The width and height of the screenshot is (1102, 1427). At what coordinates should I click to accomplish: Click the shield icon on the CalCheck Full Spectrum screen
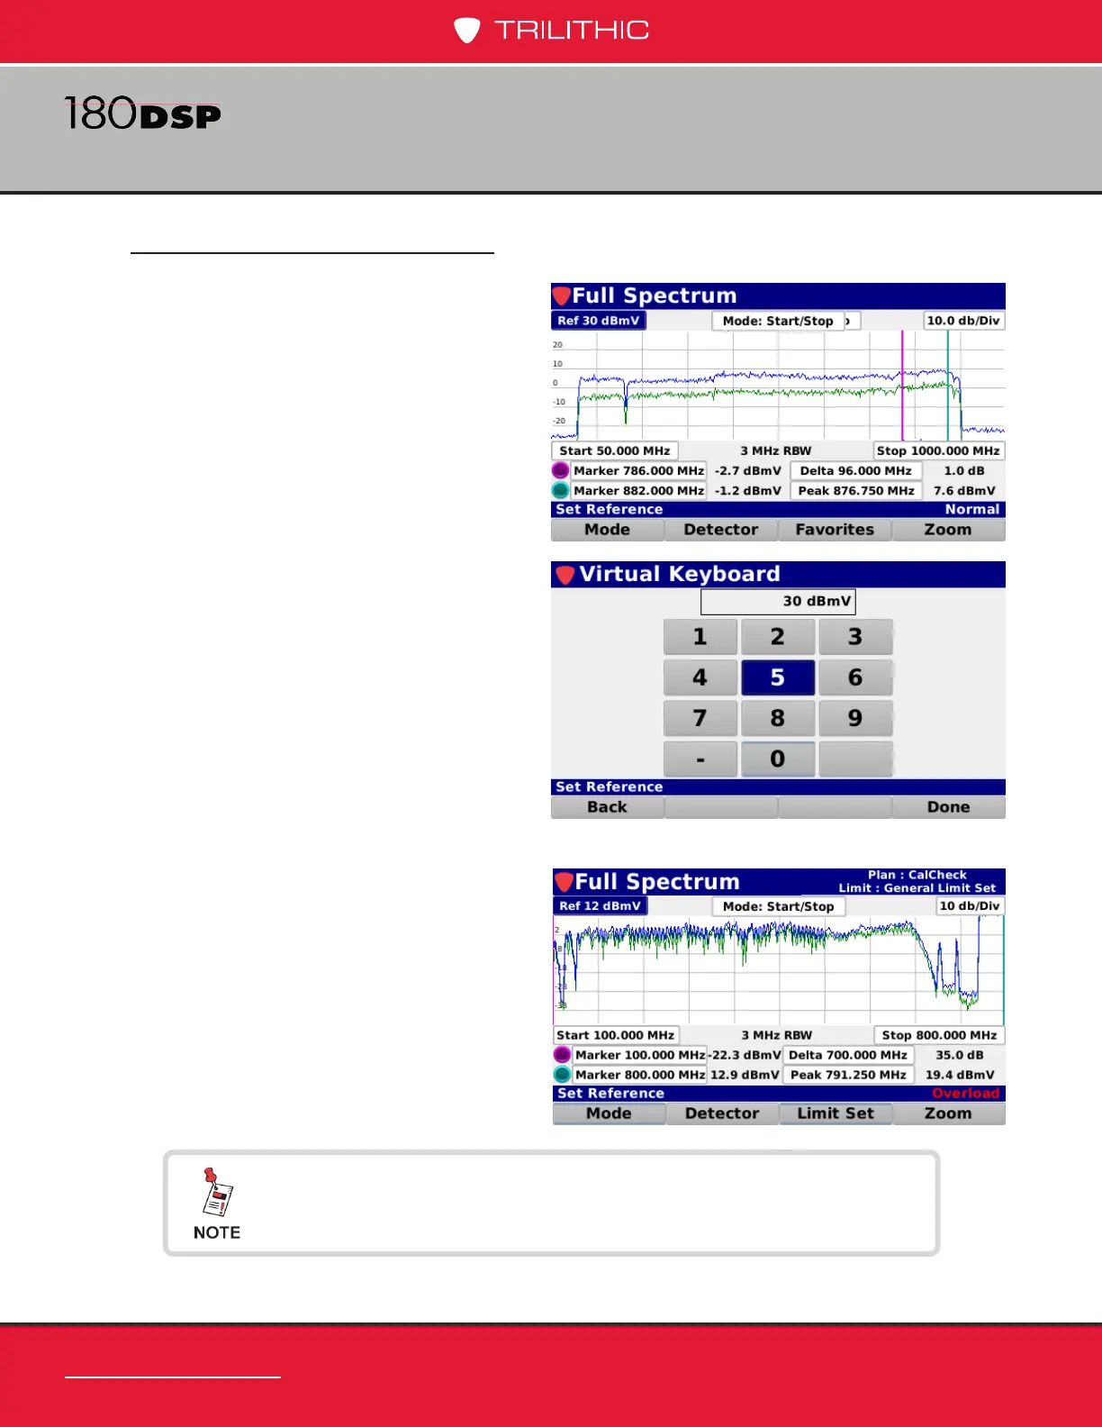click(565, 882)
